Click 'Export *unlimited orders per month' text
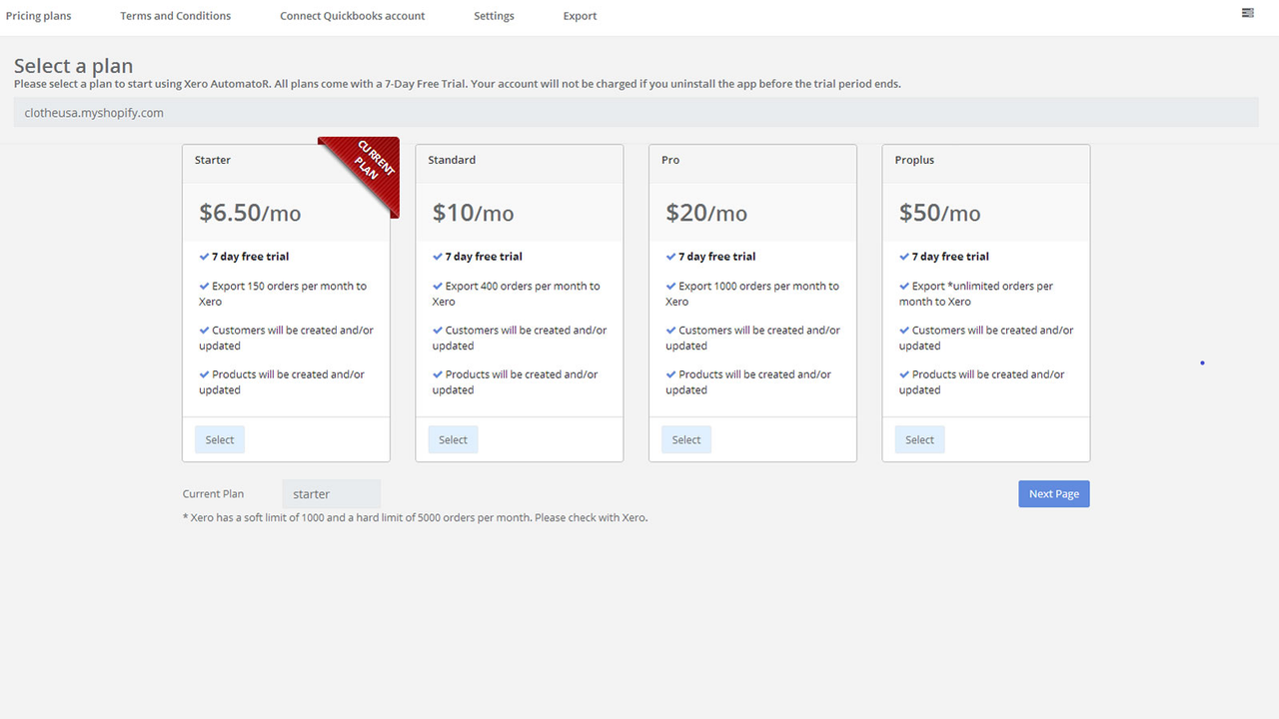Screen dimensions: 1279x719 976,294
